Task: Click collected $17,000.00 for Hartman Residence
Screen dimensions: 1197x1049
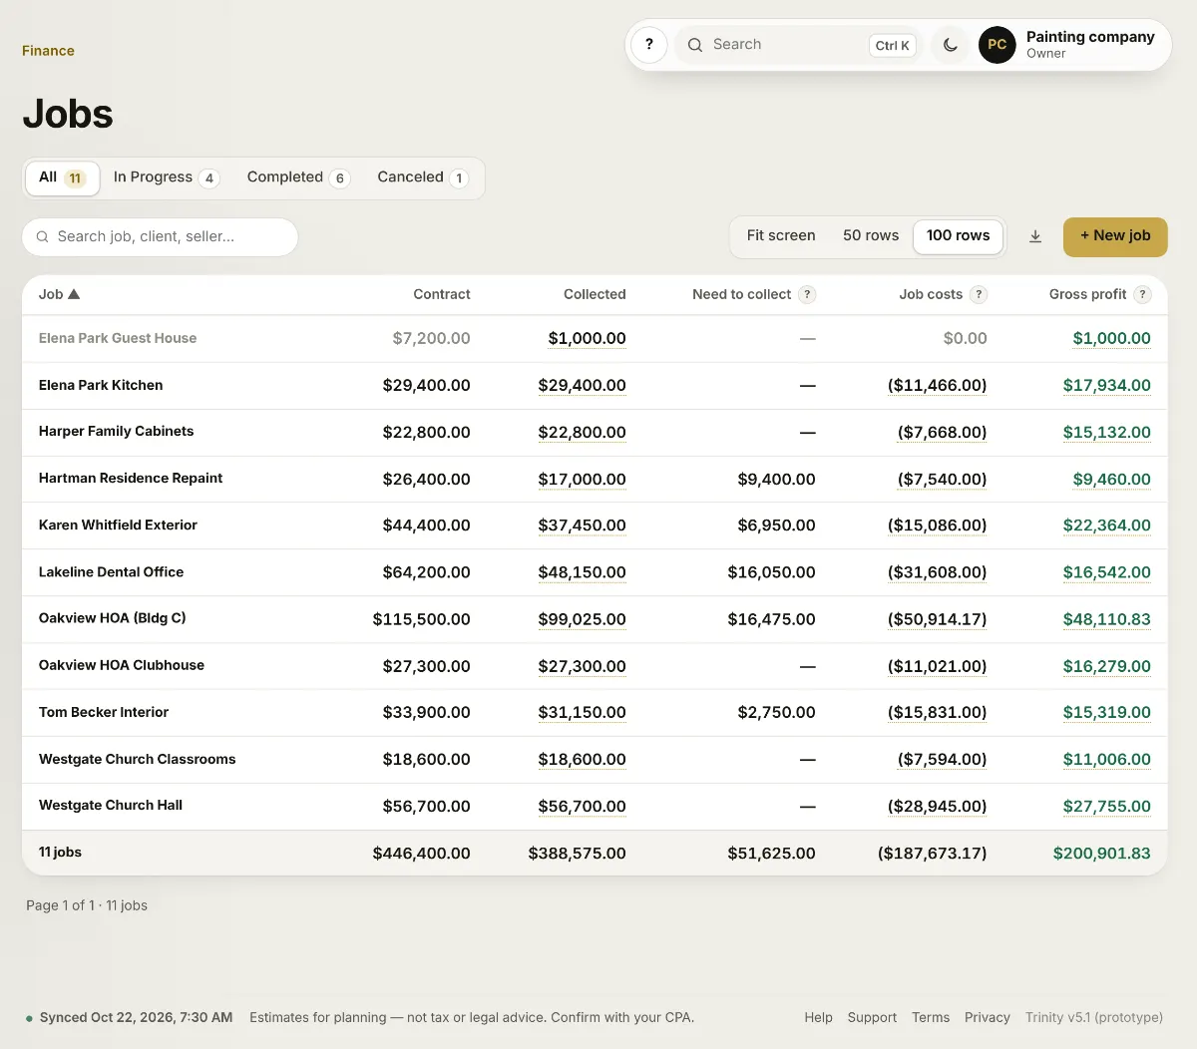Action: tap(582, 479)
